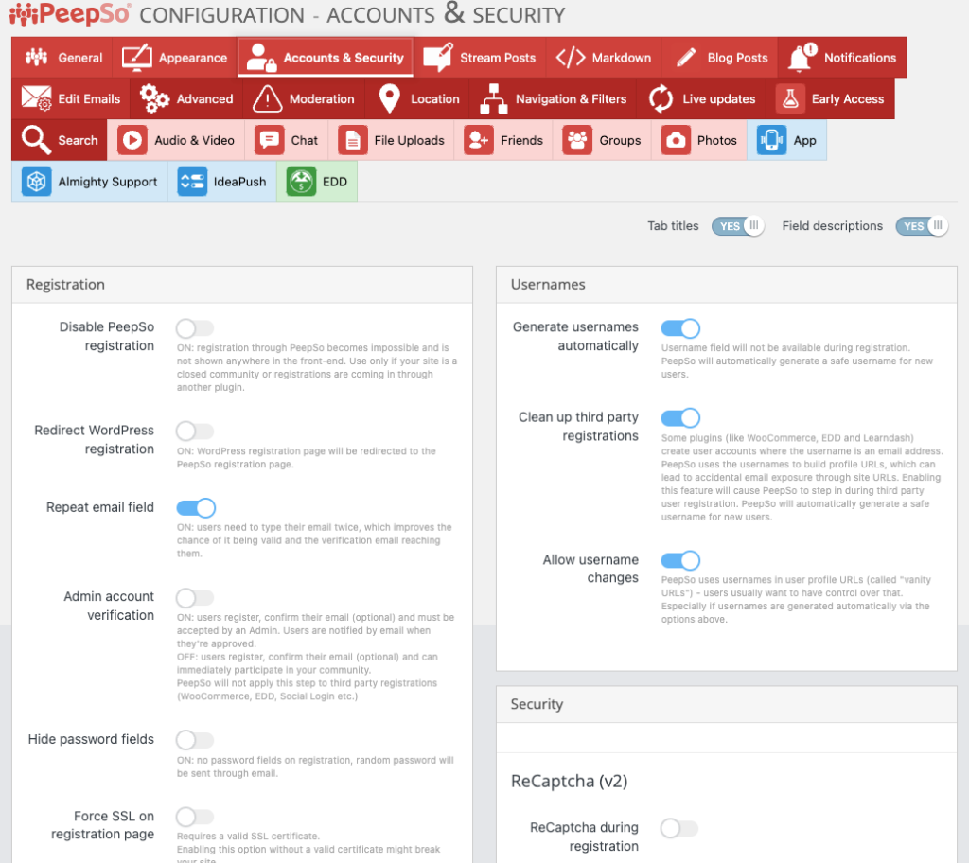Turn off Repeat email field switch
Screen dimensions: 969x863
click(196, 508)
